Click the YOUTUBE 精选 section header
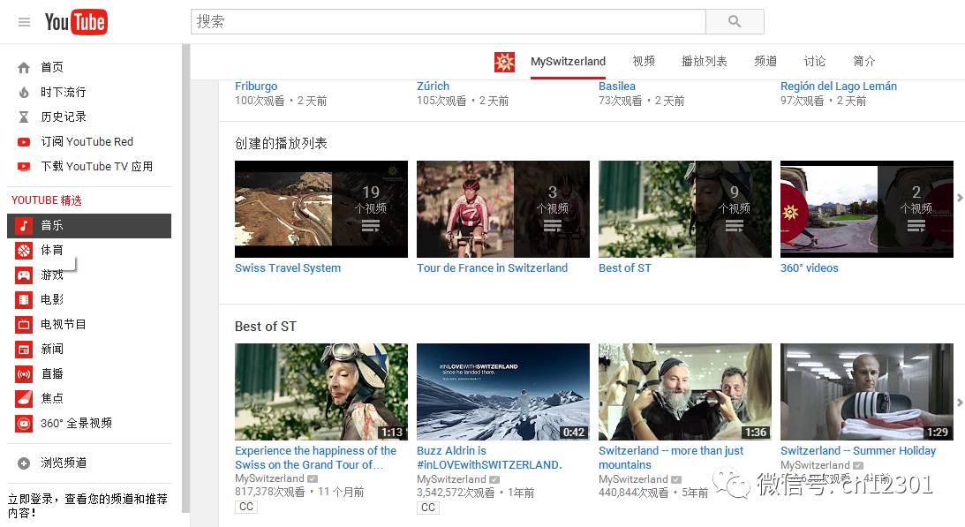965x527 pixels. pos(46,200)
